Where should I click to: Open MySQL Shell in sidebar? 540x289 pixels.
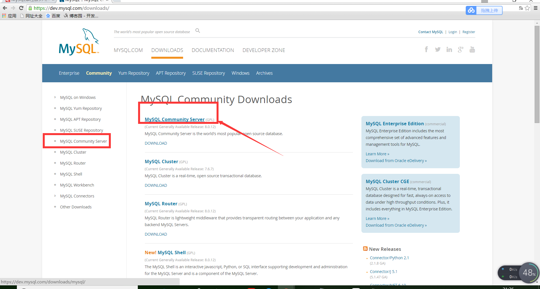pyautogui.click(x=71, y=174)
